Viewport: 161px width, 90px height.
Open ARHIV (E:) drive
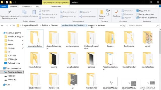point(12,79)
